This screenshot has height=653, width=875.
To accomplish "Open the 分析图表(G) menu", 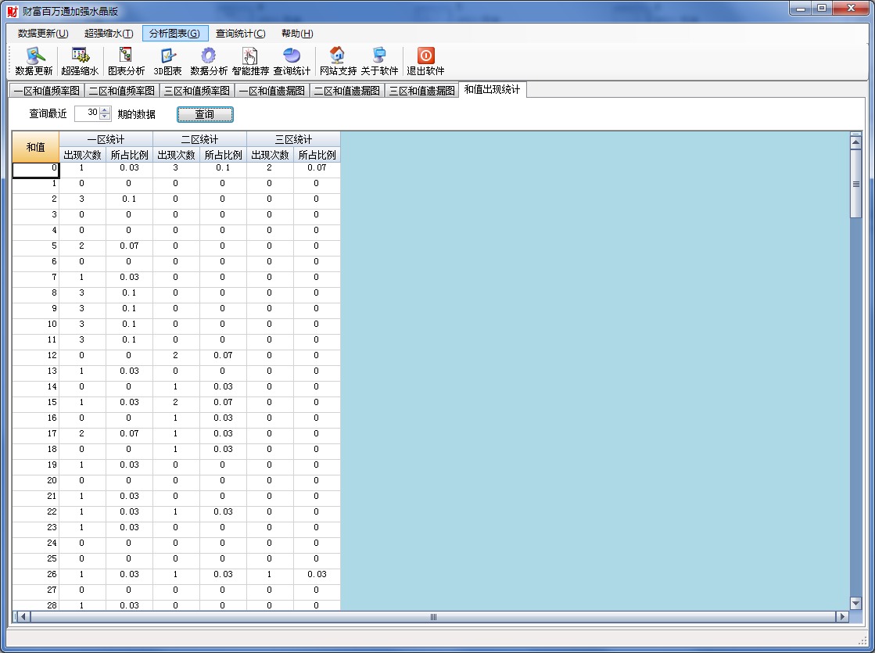I will click(174, 34).
